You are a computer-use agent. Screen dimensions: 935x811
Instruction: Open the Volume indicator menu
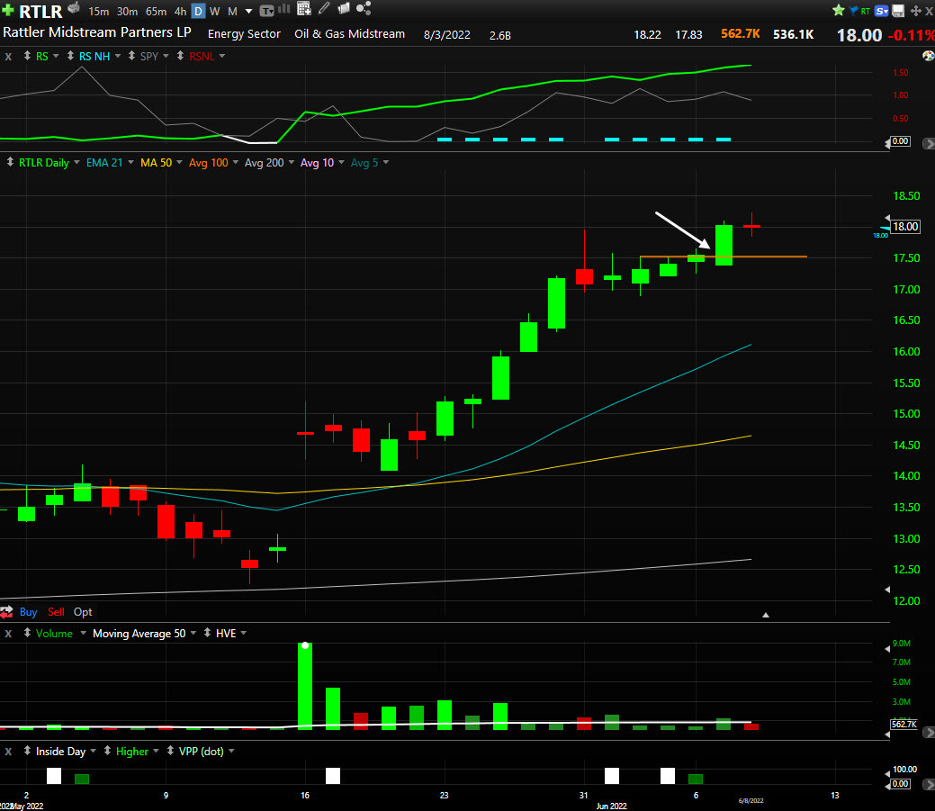[54, 634]
